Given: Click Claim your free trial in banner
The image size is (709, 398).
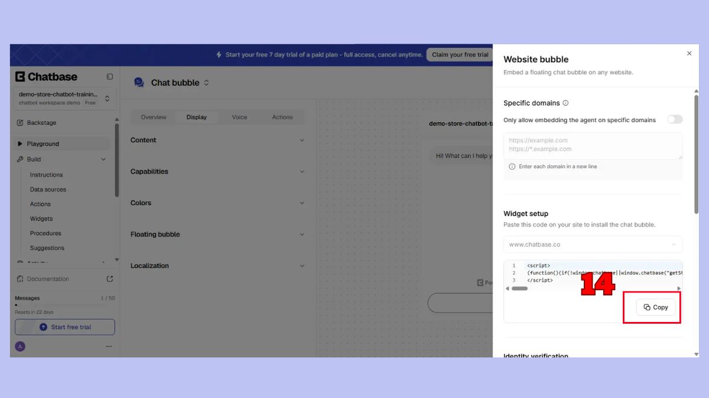Looking at the screenshot, I should (x=460, y=55).
